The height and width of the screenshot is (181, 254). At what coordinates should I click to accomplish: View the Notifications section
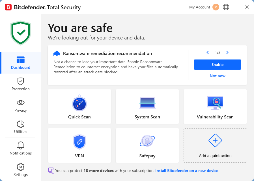click(21, 149)
